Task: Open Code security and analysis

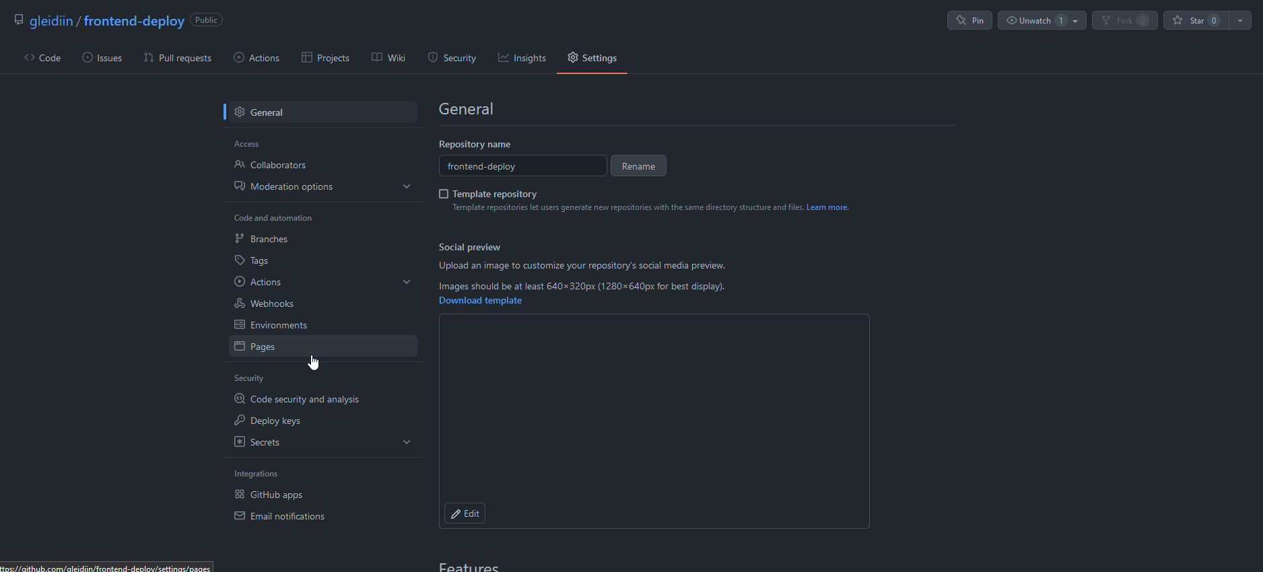Action: pos(323,398)
